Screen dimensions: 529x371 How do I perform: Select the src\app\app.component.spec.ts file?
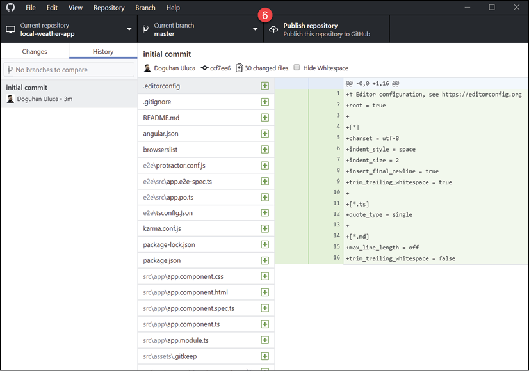206,308
